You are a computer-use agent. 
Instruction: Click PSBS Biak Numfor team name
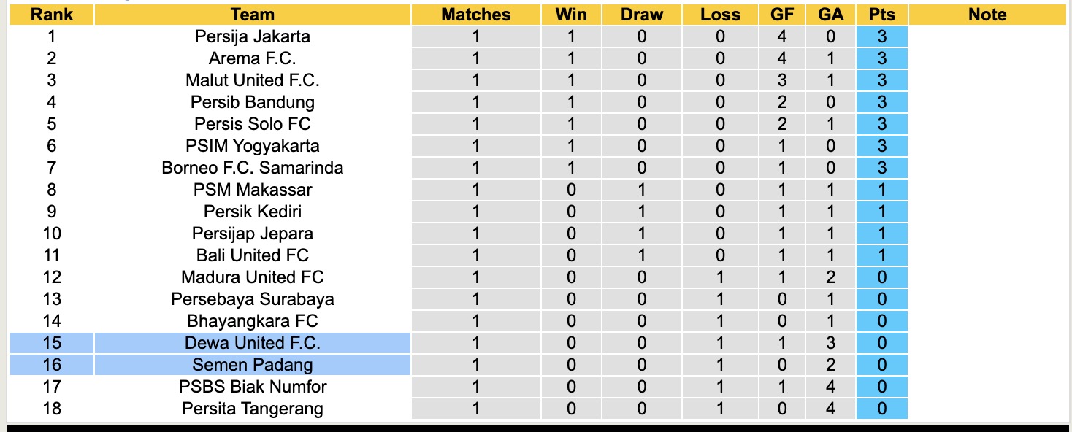click(252, 387)
